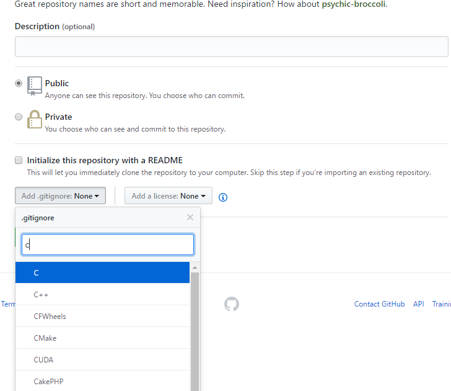Pick the C++ gitignore template

coord(102,294)
